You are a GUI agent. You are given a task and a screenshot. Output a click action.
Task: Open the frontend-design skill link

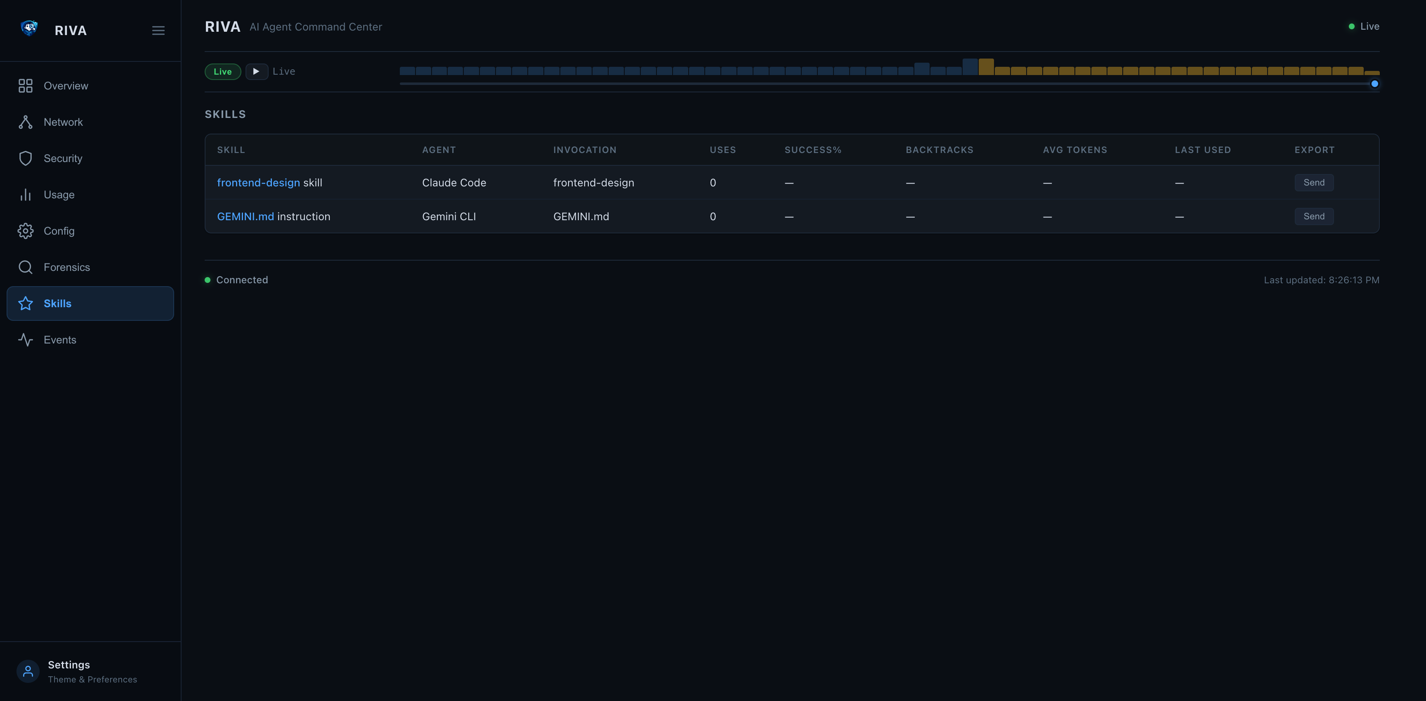258,183
